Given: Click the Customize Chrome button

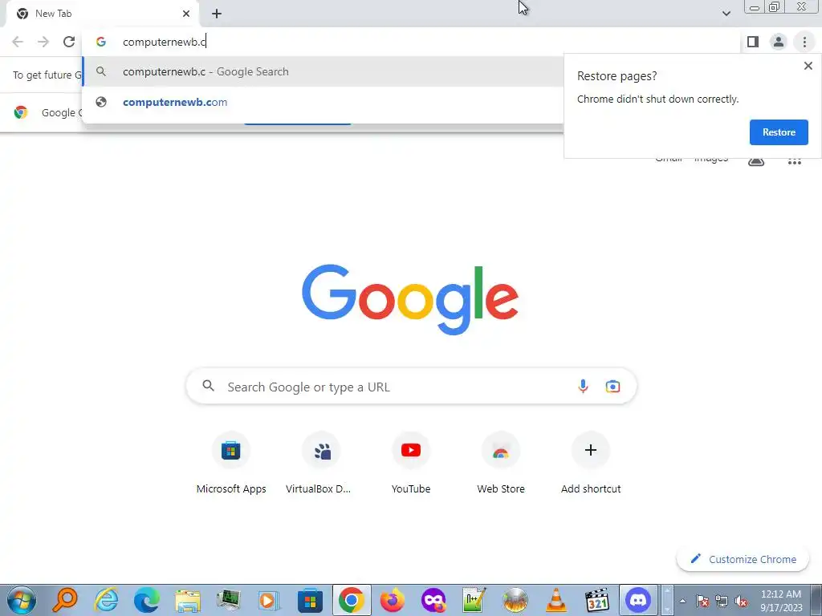Looking at the screenshot, I should (743, 559).
